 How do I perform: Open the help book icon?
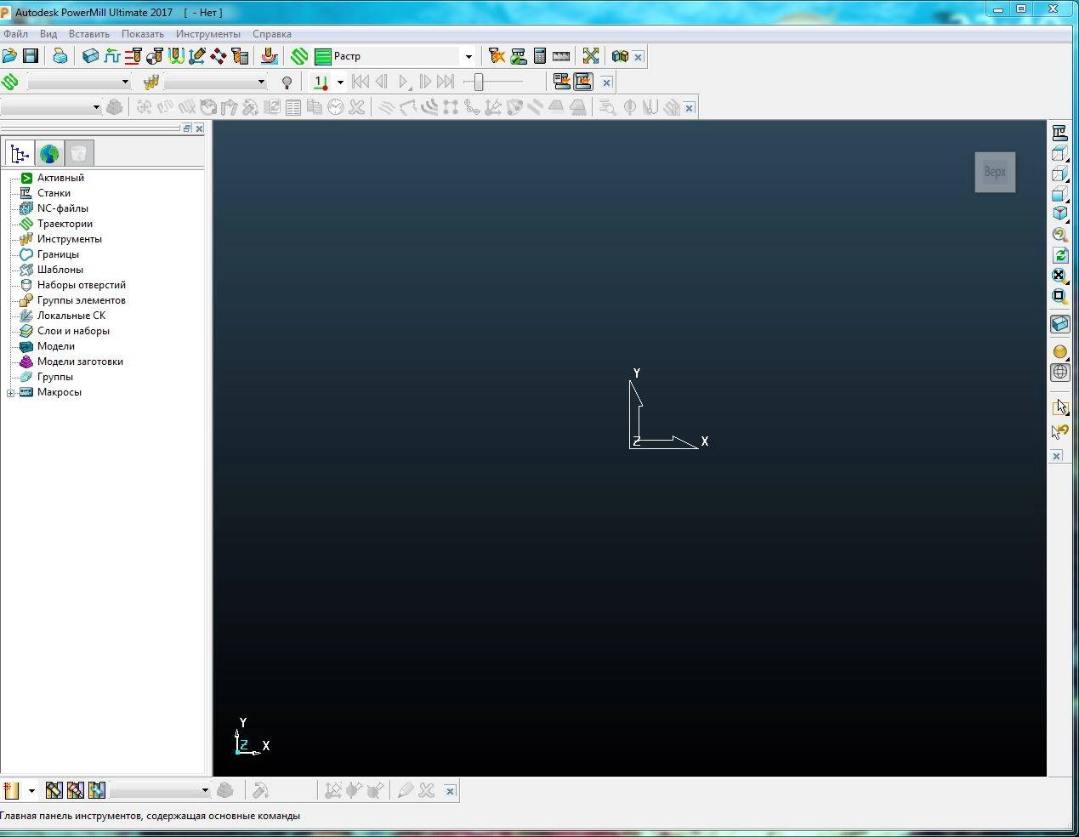pyautogui.click(x=620, y=56)
